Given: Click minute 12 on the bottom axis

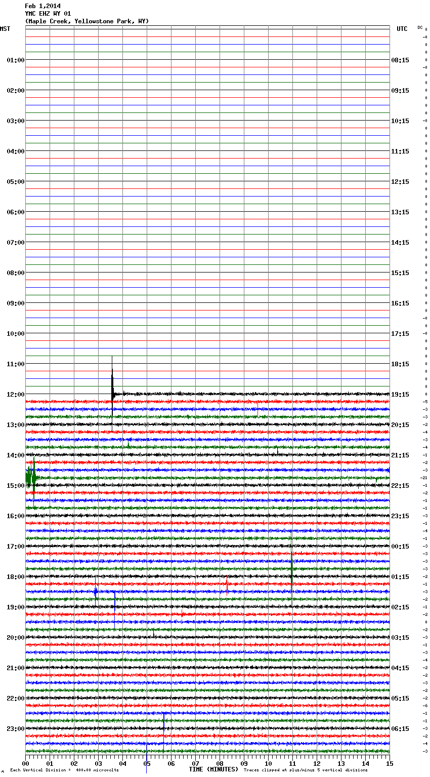Looking at the screenshot, I should (317, 763).
